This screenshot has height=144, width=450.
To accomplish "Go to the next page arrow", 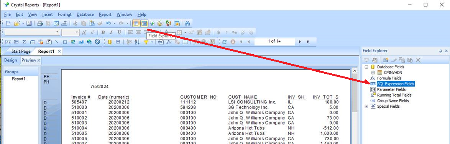I will (x=300, y=42).
